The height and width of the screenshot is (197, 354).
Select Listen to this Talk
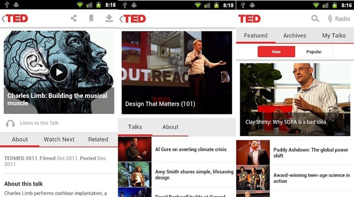click(x=39, y=123)
